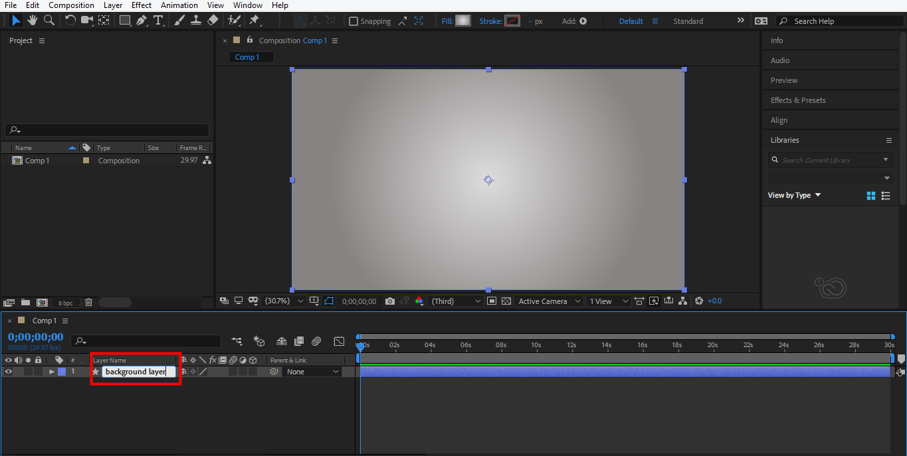Viewport: 907px width, 456px height.
Task: Pick the Horizontal Type tool
Action: 158,21
